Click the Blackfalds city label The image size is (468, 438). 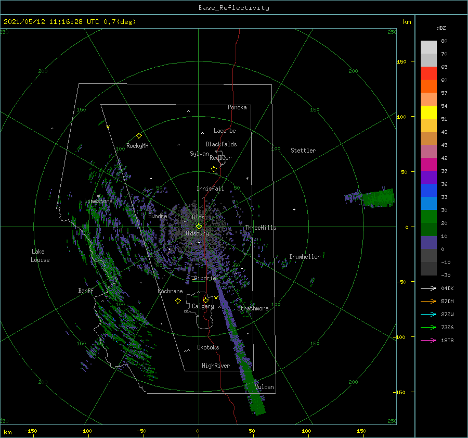point(221,144)
